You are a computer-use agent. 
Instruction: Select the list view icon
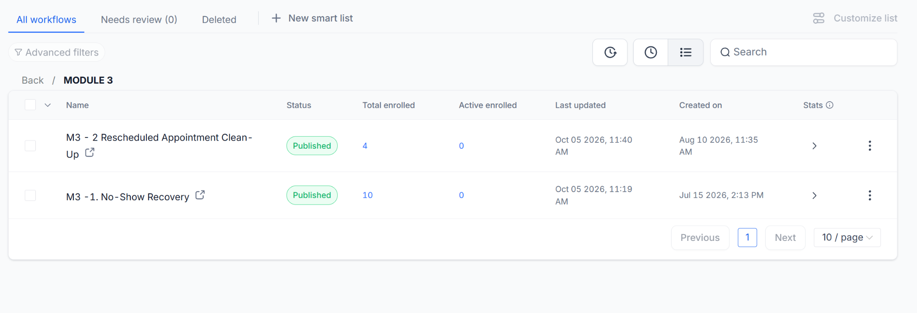tap(686, 52)
